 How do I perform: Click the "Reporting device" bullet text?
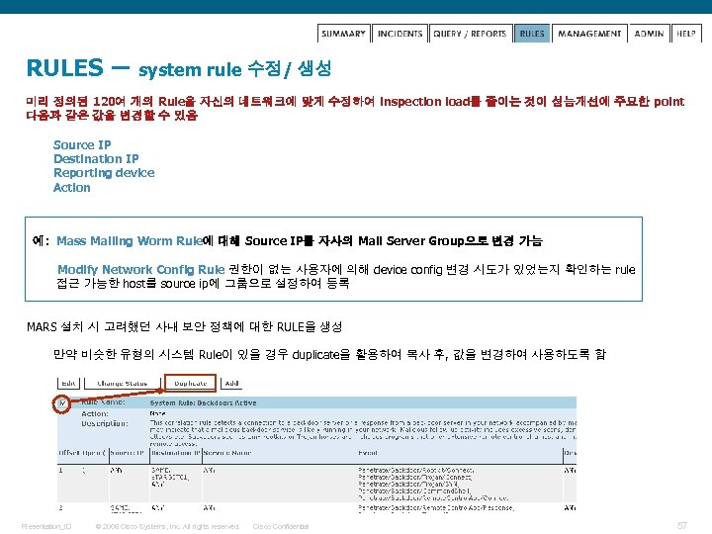click(104, 173)
